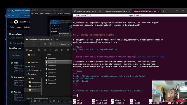
Task: Go back in the browser window
Action: [x=9, y=15]
